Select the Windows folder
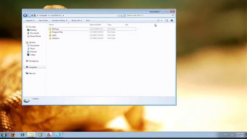Screen dimensions: 247x139 coord(92,38)
